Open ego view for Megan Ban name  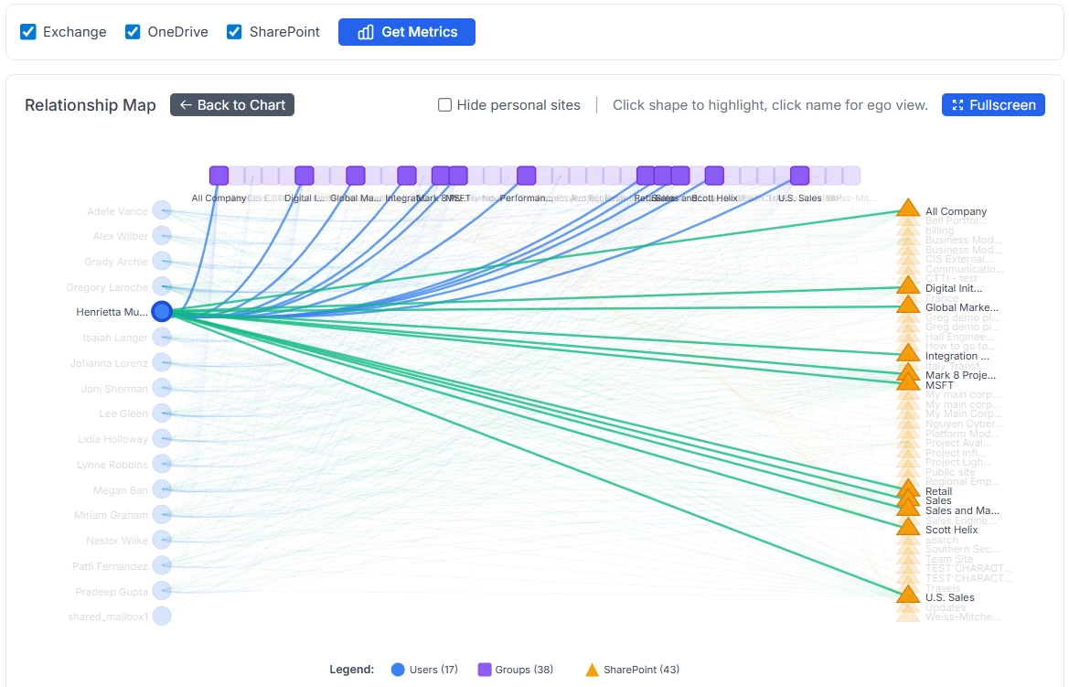tap(120, 490)
